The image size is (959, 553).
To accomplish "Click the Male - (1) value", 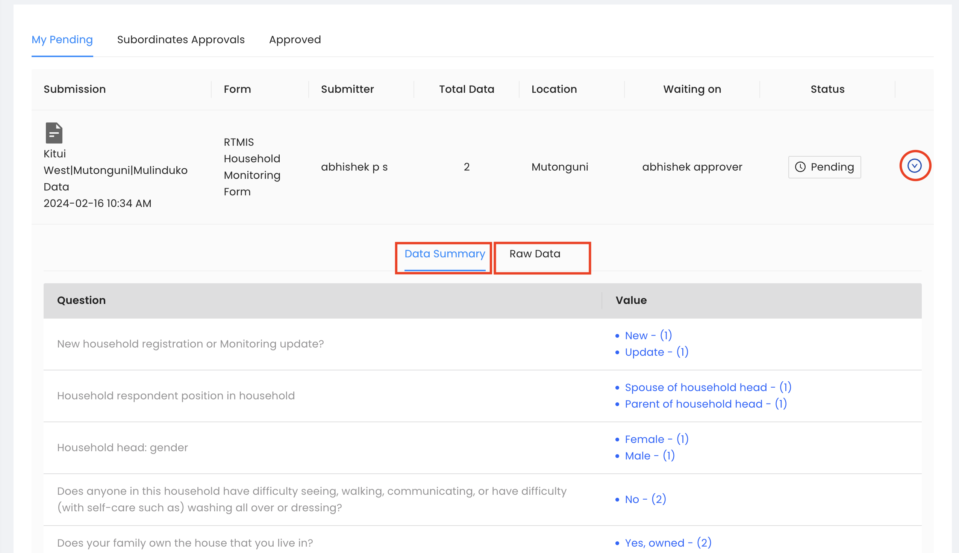I will coord(650,456).
